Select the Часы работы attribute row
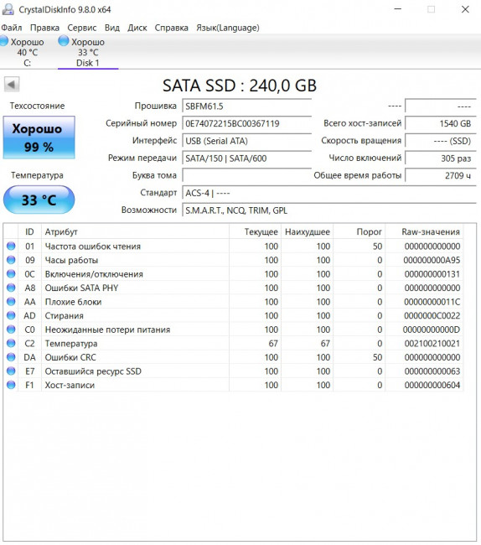Image resolution: width=481 pixels, height=545 pixels. coord(234,260)
